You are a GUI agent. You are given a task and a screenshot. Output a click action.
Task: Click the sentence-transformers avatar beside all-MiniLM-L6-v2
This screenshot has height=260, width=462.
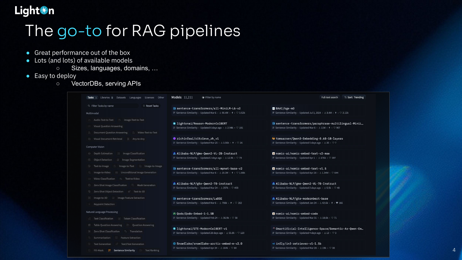[174, 108]
